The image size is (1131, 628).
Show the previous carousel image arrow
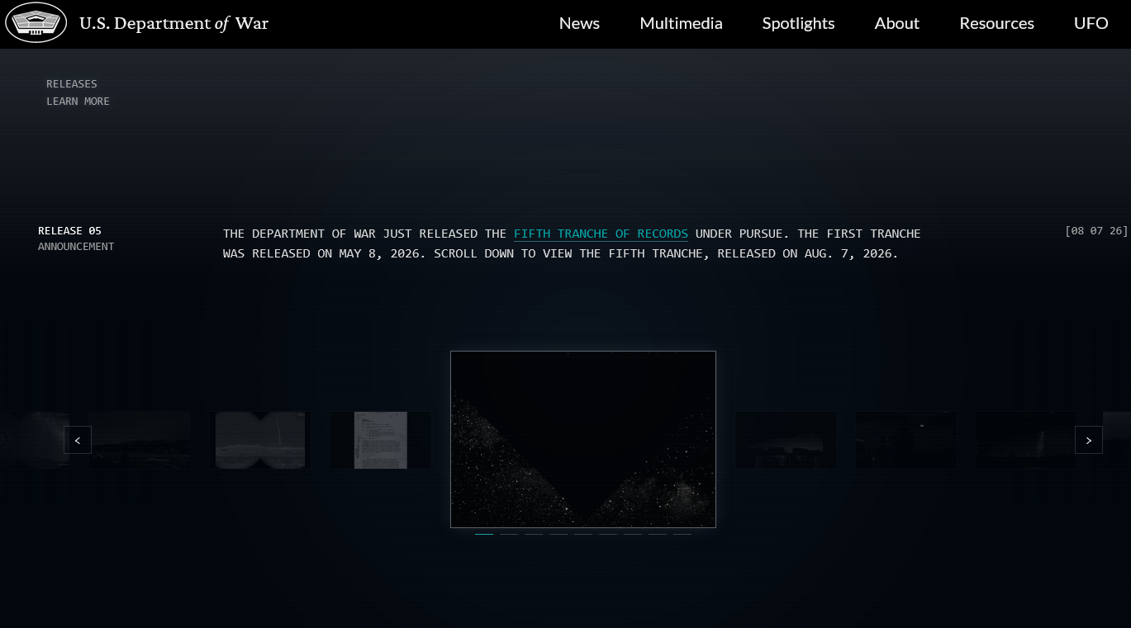[x=78, y=440]
